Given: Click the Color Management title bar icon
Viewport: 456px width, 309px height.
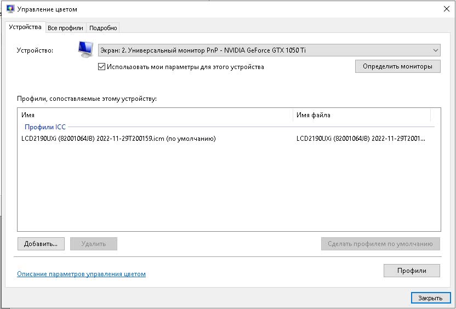Looking at the screenshot, I should tap(10, 9).
